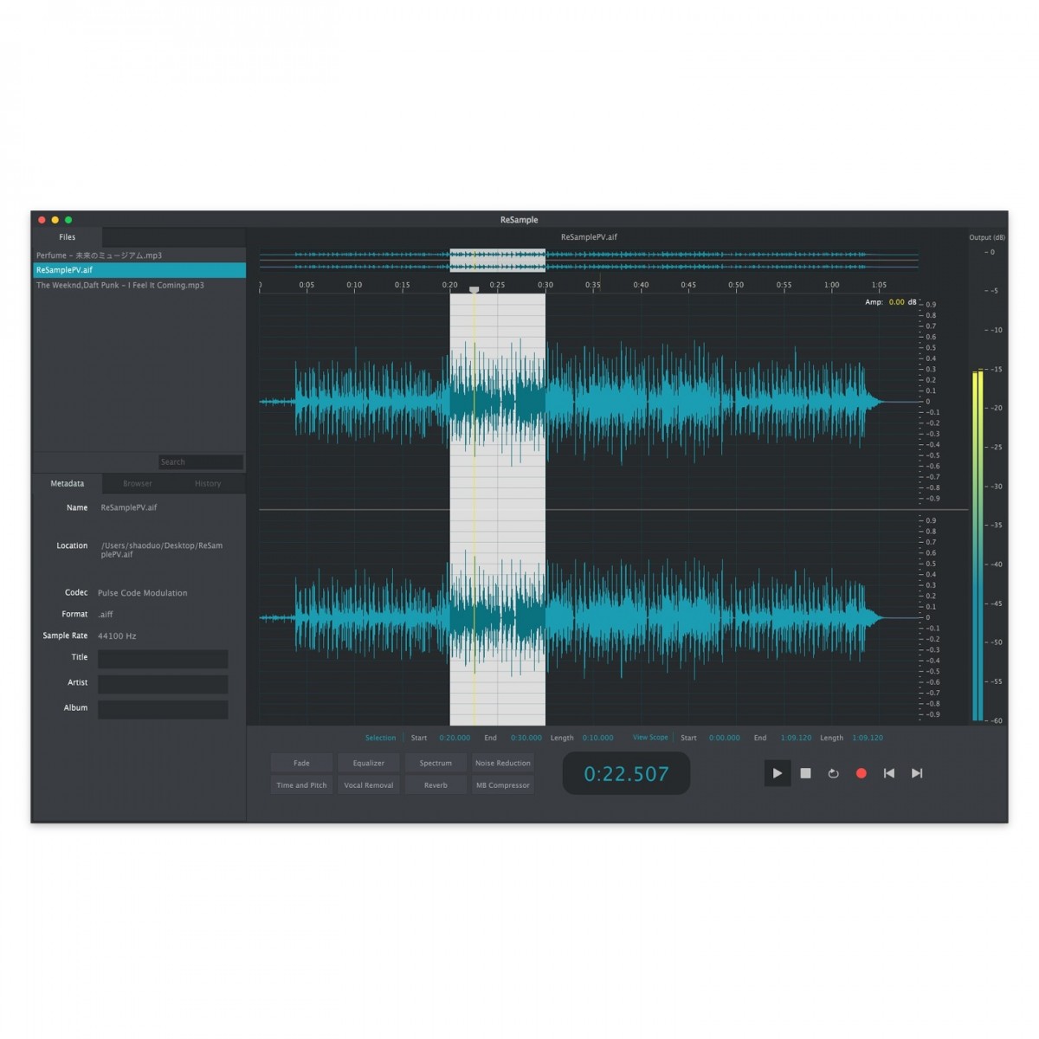The width and height of the screenshot is (1039, 1039).
Task: Click the file Search field
Action: point(201,461)
